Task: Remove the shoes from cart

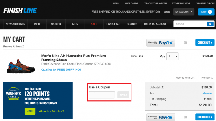Action: [x=207, y=78]
